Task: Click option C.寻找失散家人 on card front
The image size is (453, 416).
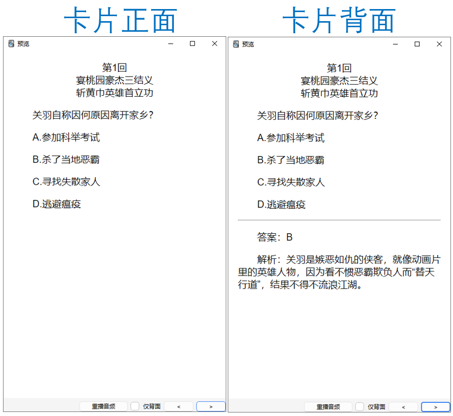Action: pos(66,182)
